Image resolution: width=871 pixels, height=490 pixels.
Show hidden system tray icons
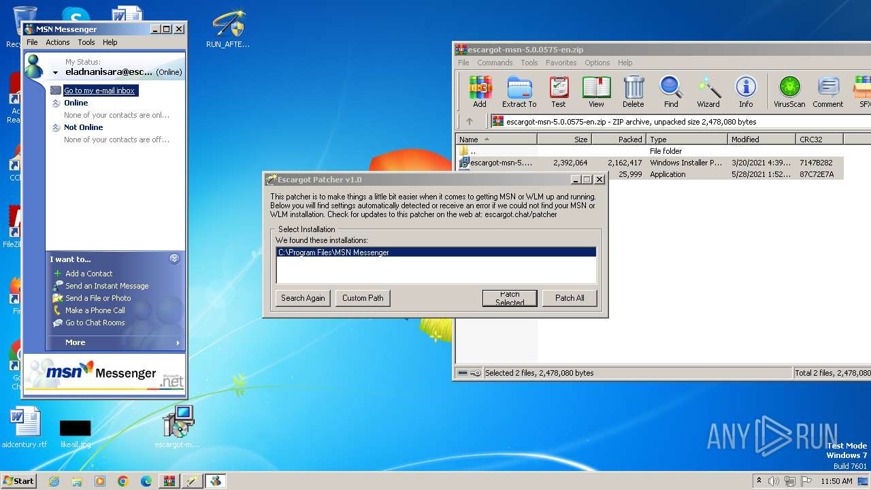759,481
